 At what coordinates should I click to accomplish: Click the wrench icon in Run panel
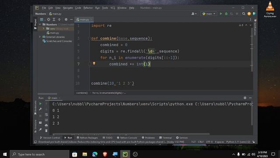tap(40, 109)
